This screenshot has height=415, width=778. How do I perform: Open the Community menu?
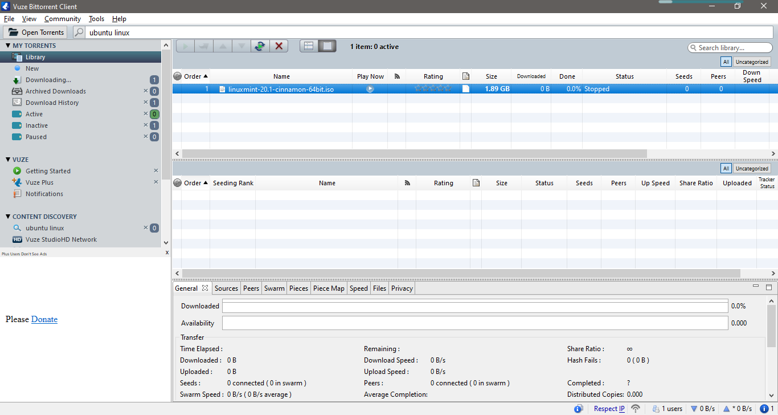[x=63, y=19]
